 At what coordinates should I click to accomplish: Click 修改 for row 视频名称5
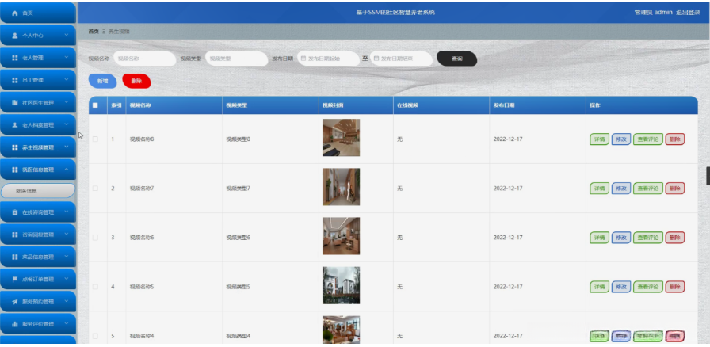coord(620,287)
